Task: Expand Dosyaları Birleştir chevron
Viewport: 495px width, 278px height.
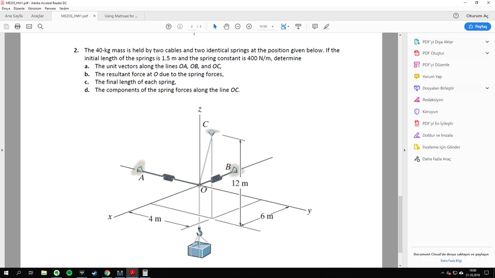Action: [x=487, y=88]
